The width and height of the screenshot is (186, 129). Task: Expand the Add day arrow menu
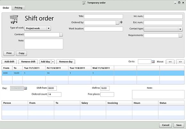[53, 62]
